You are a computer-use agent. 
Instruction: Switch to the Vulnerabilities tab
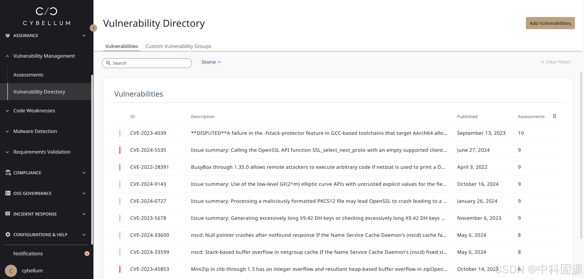[122, 46]
